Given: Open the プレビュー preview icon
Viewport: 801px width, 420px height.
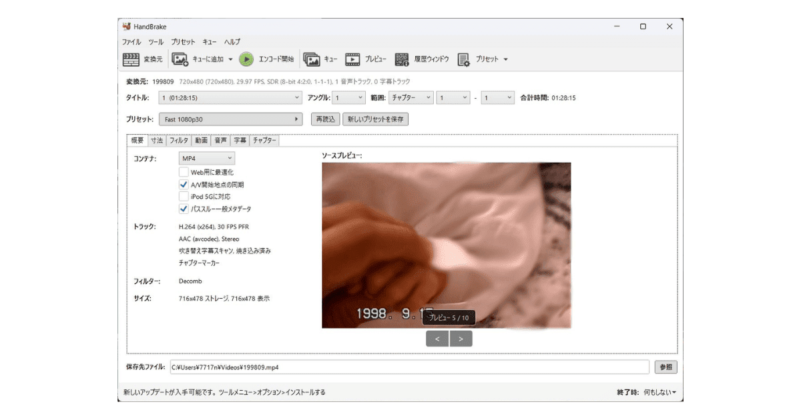Looking at the screenshot, I should (352, 59).
